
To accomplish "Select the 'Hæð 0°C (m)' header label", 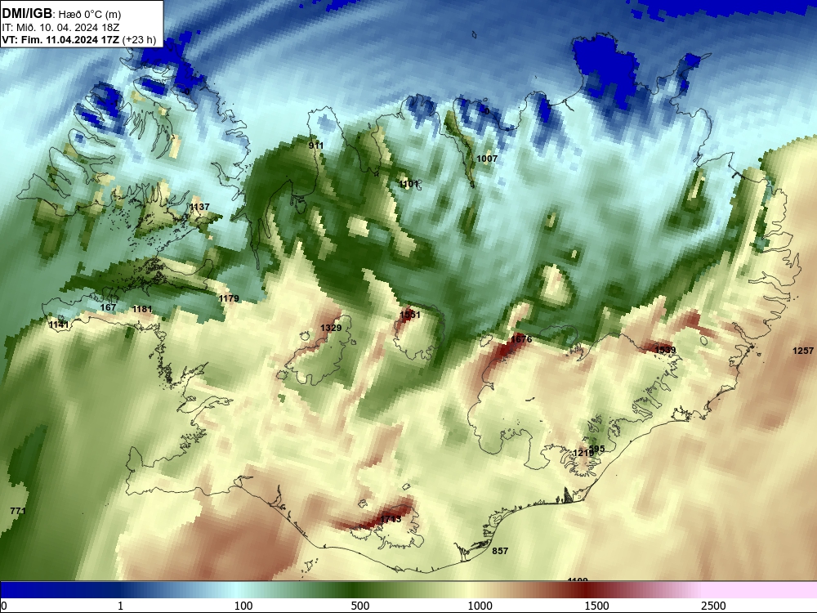I will pos(90,15).
